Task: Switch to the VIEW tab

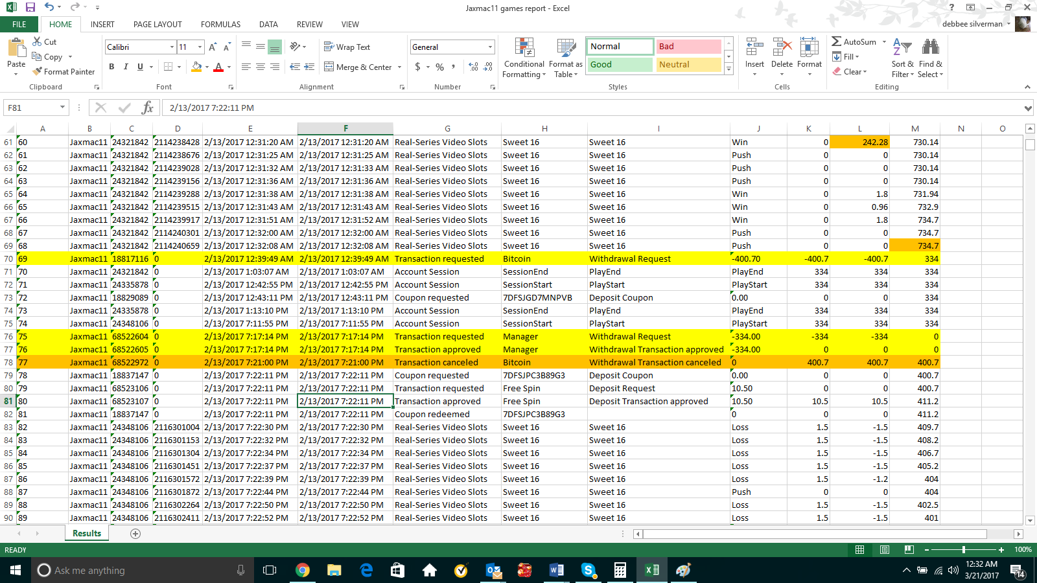Action: coord(350,24)
